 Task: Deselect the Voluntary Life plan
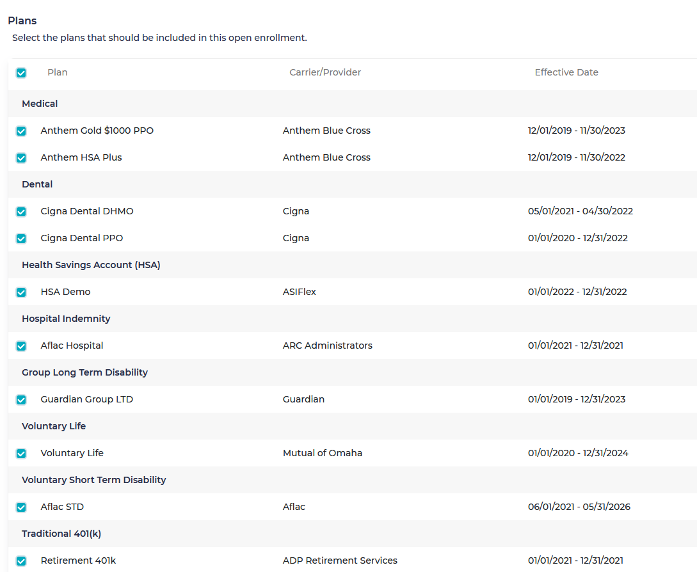tap(21, 453)
